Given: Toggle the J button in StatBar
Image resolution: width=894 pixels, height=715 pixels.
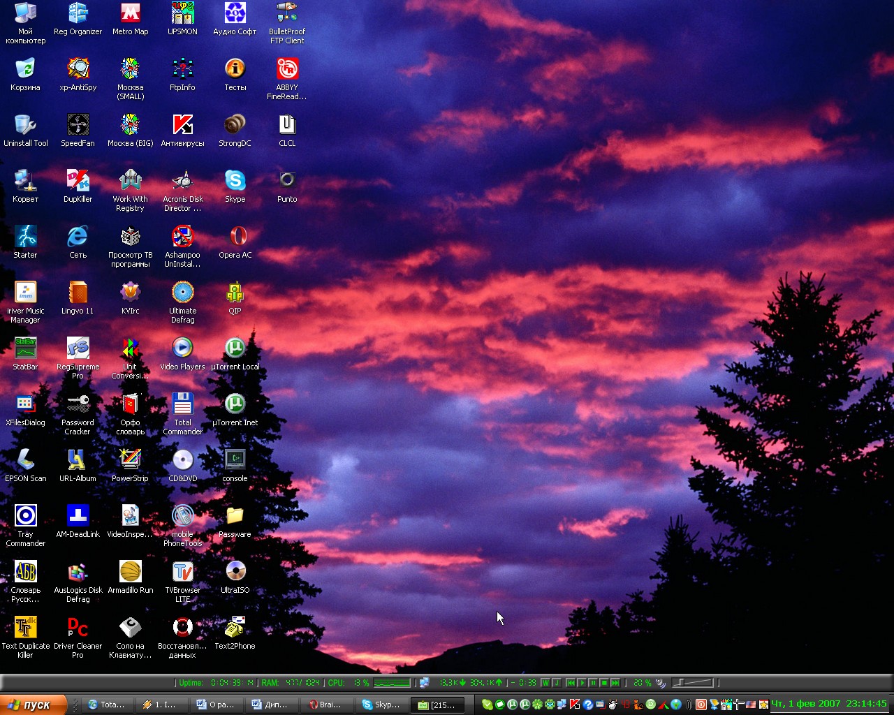Looking at the screenshot, I should tap(557, 683).
